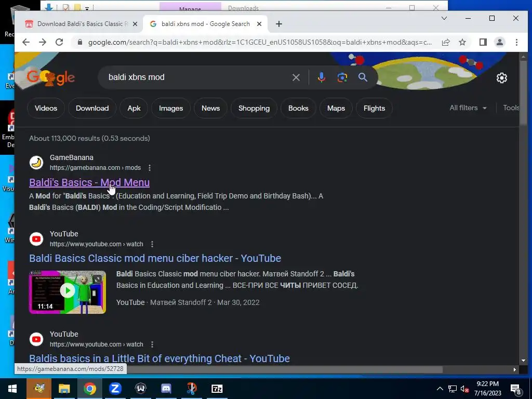Play the 11:14 Baldi video thumbnail
The height and width of the screenshot is (399, 532).
68,292
